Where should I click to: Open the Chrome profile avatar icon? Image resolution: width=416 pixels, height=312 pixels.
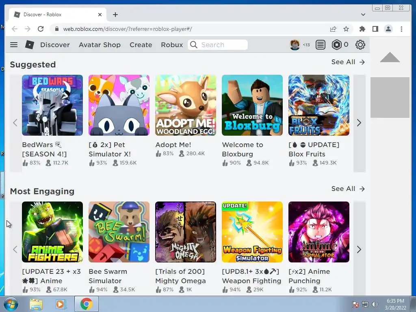click(388, 29)
